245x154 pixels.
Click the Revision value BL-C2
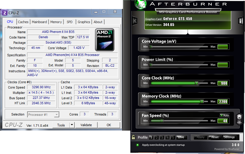click(x=110, y=65)
